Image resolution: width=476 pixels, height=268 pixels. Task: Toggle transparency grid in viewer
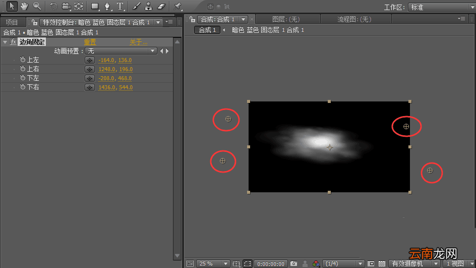click(x=382, y=263)
